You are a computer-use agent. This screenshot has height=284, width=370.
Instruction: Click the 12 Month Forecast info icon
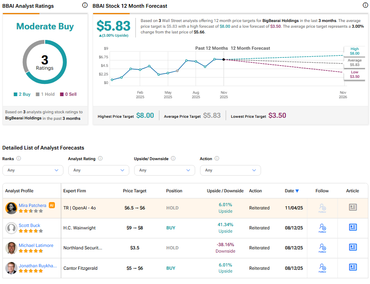click(365, 5)
